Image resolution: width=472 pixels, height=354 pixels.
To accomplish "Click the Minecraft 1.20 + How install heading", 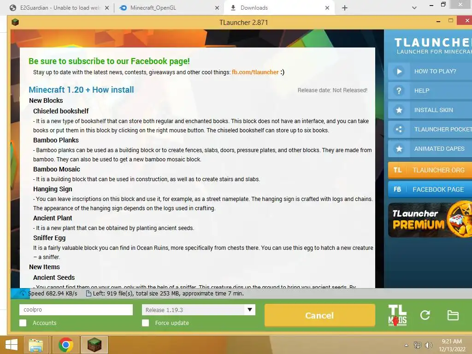I will 81,90.
